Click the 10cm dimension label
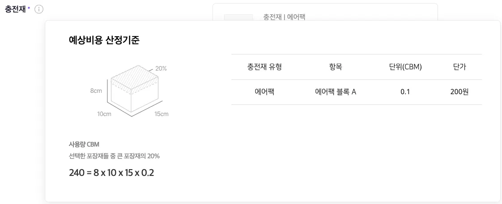This screenshot has width=502, height=204. [x=104, y=114]
